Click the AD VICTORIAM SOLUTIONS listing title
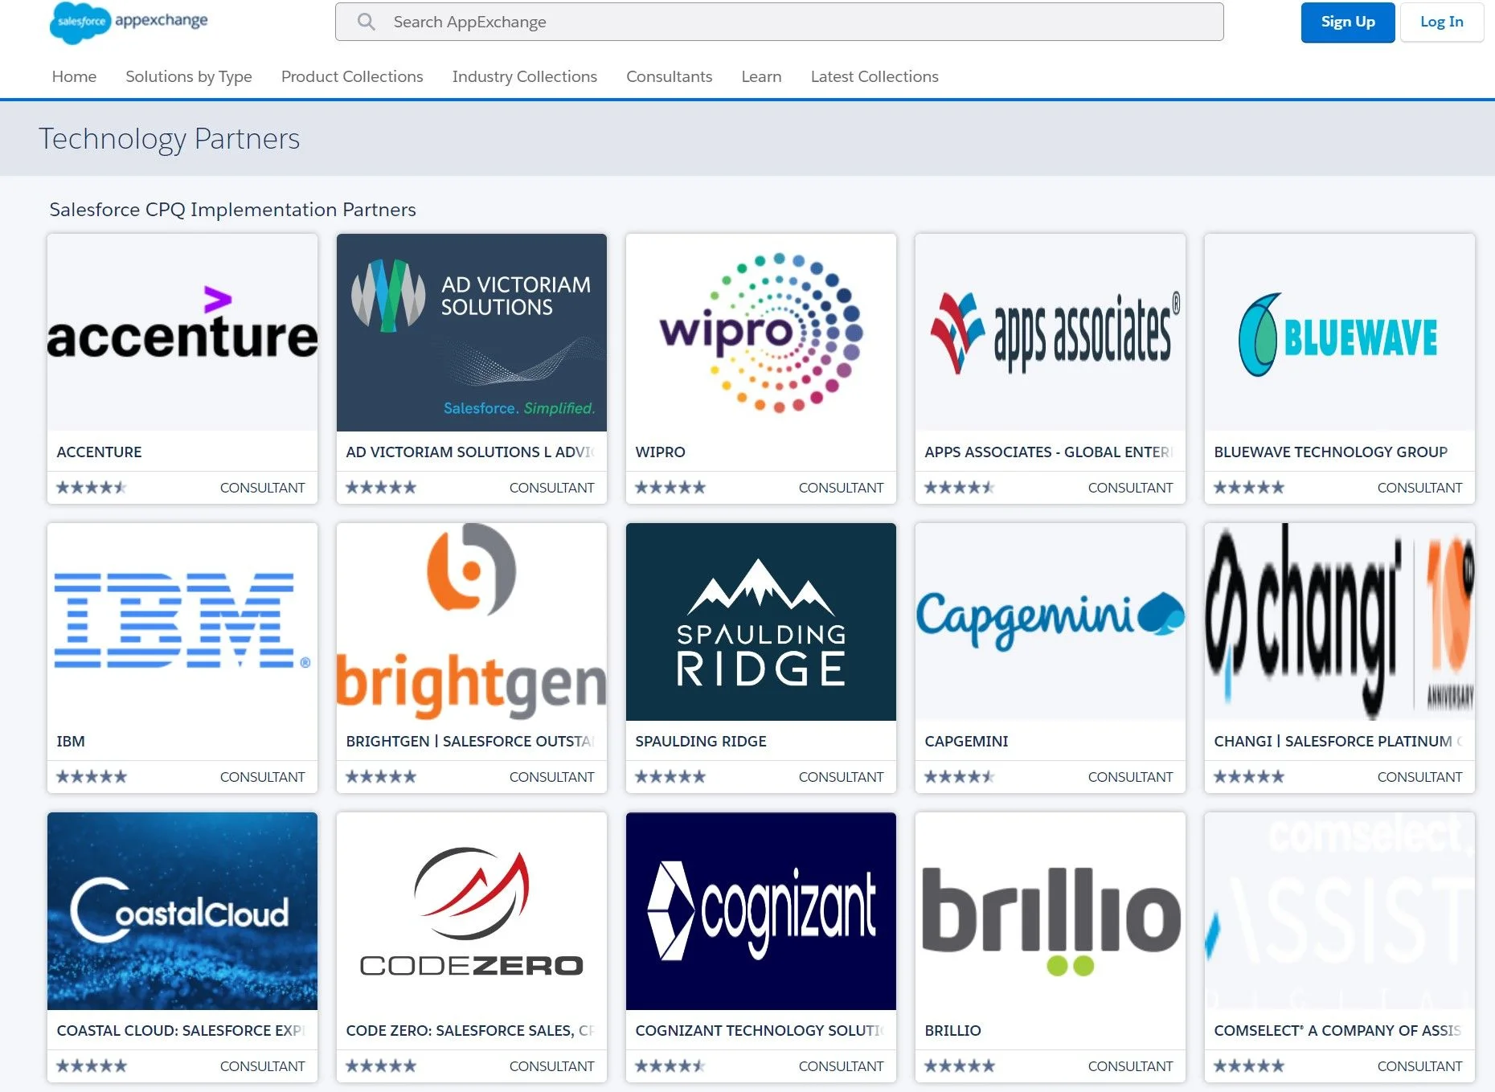The width and height of the screenshot is (1495, 1092). [471, 452]
